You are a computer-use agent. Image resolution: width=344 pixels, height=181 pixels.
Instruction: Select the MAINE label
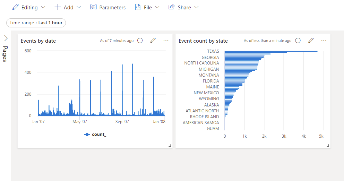coord(213,87)
